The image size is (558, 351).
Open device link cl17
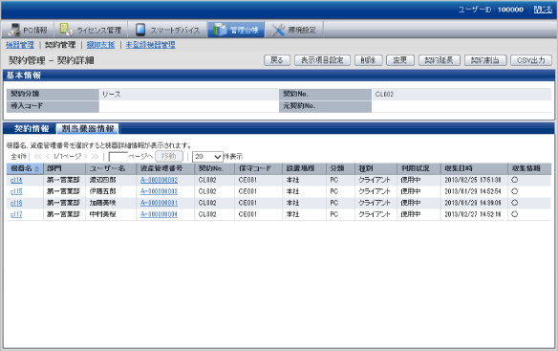point(16,214)
